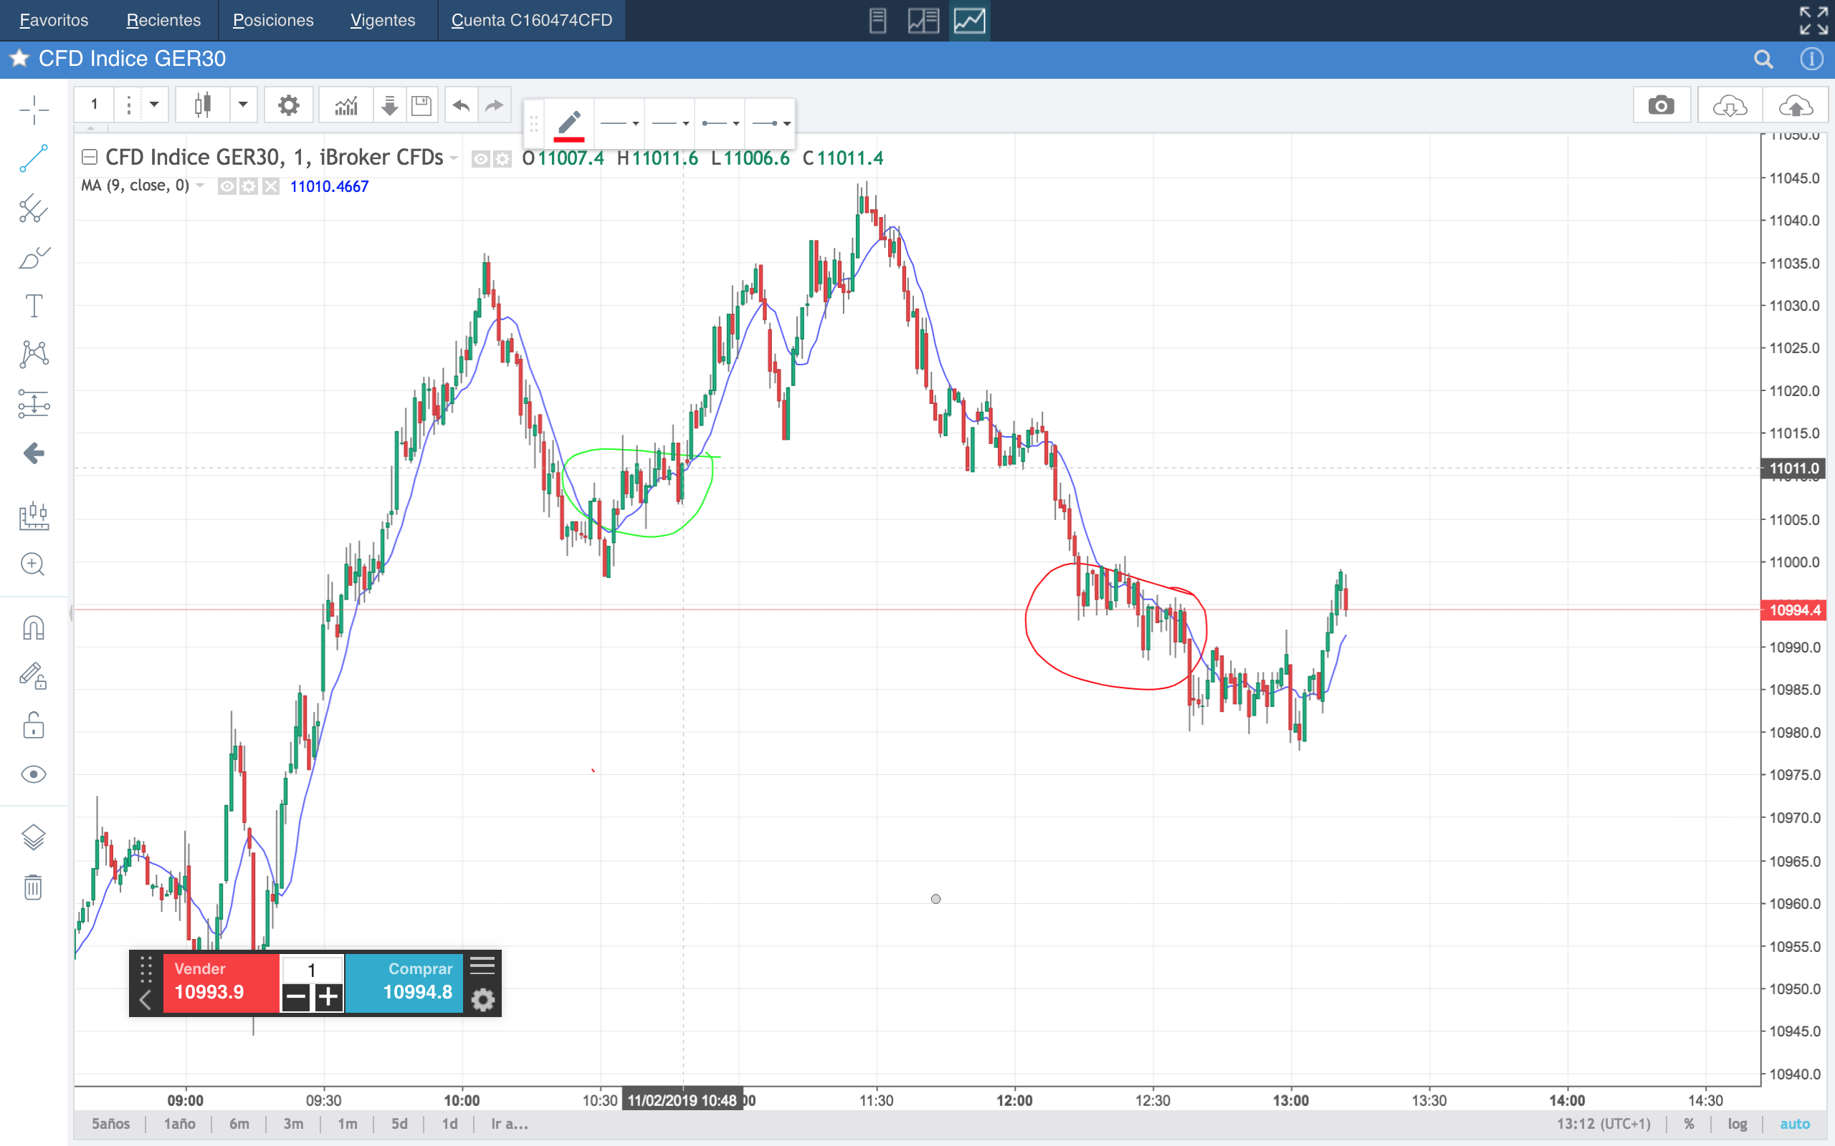1835x1146 pixels.
Task: Open the candlestick chart type dropdown arrow
Action: click(x=243, y=105)
